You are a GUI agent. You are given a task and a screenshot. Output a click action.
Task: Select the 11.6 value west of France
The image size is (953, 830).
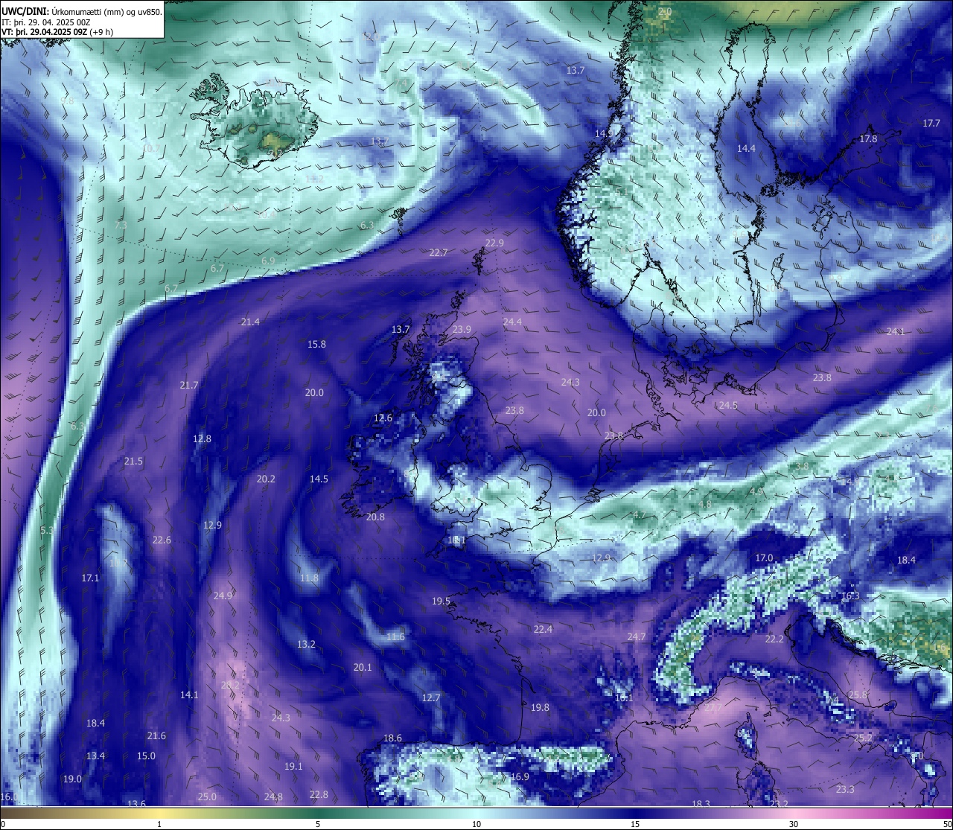[395, 637]
